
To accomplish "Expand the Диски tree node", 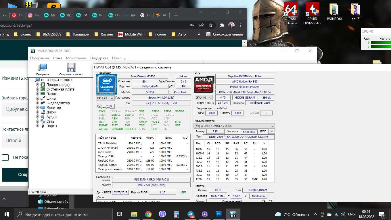I will [37, 112].
